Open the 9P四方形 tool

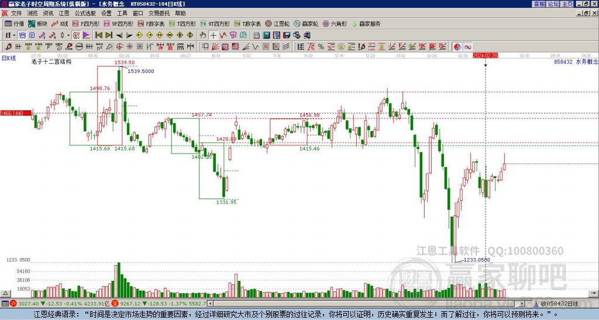point(118,23)
